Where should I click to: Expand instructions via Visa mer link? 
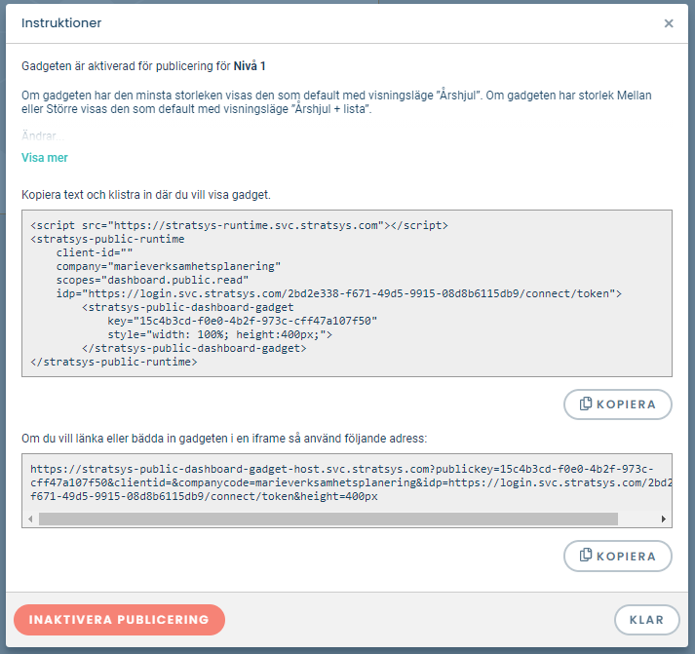tap(44, 158)
